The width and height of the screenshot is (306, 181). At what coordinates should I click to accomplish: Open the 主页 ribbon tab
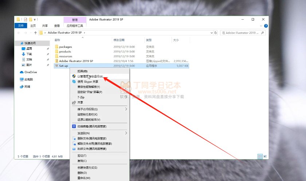[33, 25]
